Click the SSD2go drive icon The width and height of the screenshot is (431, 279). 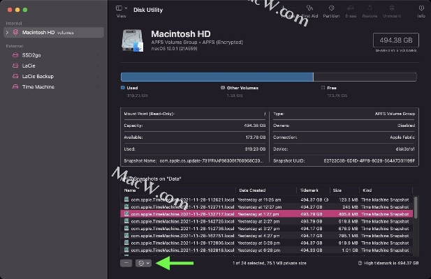(x=15, y=54)
